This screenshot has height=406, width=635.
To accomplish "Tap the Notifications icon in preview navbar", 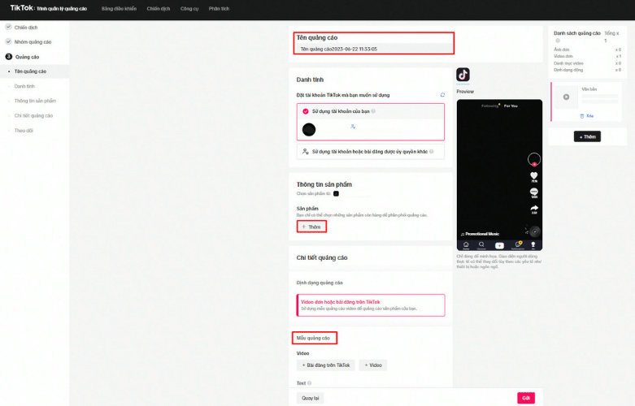I will point(518,245).
